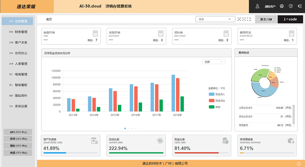Image resolution: width=305 pixels, height=167 pixels.
Task: Open the 总部 branch dropdown
Action: [x=213, y=62]
